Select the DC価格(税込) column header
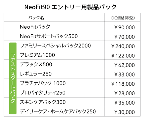The height and width of the screenshot is (121, 145). point(123,18)
